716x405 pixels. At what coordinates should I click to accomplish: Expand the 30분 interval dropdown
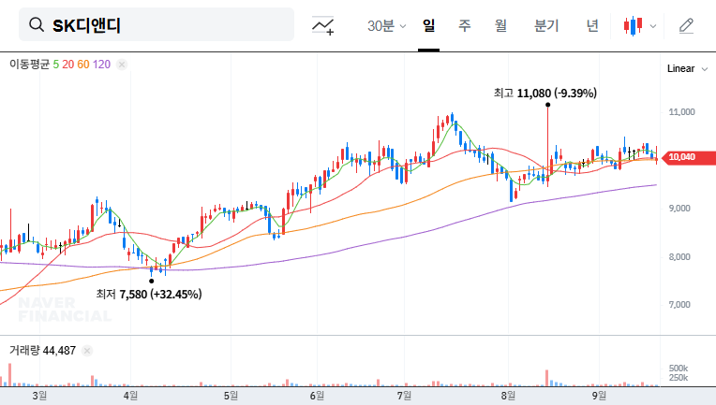386,25
